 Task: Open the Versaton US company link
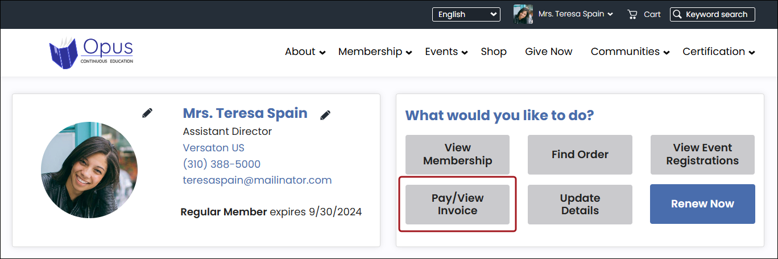[213, 148]
